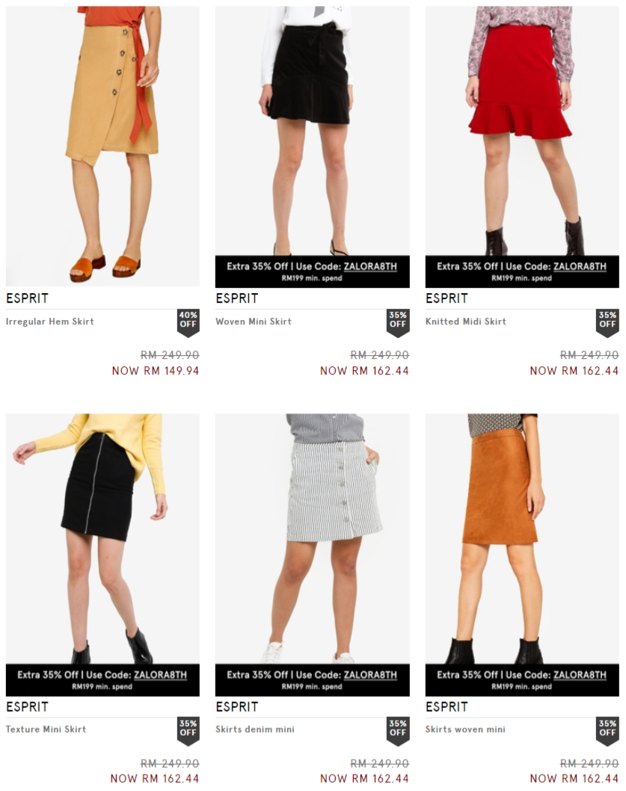Click the 35% OFF badge on Knitted Midi Skirt
The image size is (626, 791).
tap(607, 322)
